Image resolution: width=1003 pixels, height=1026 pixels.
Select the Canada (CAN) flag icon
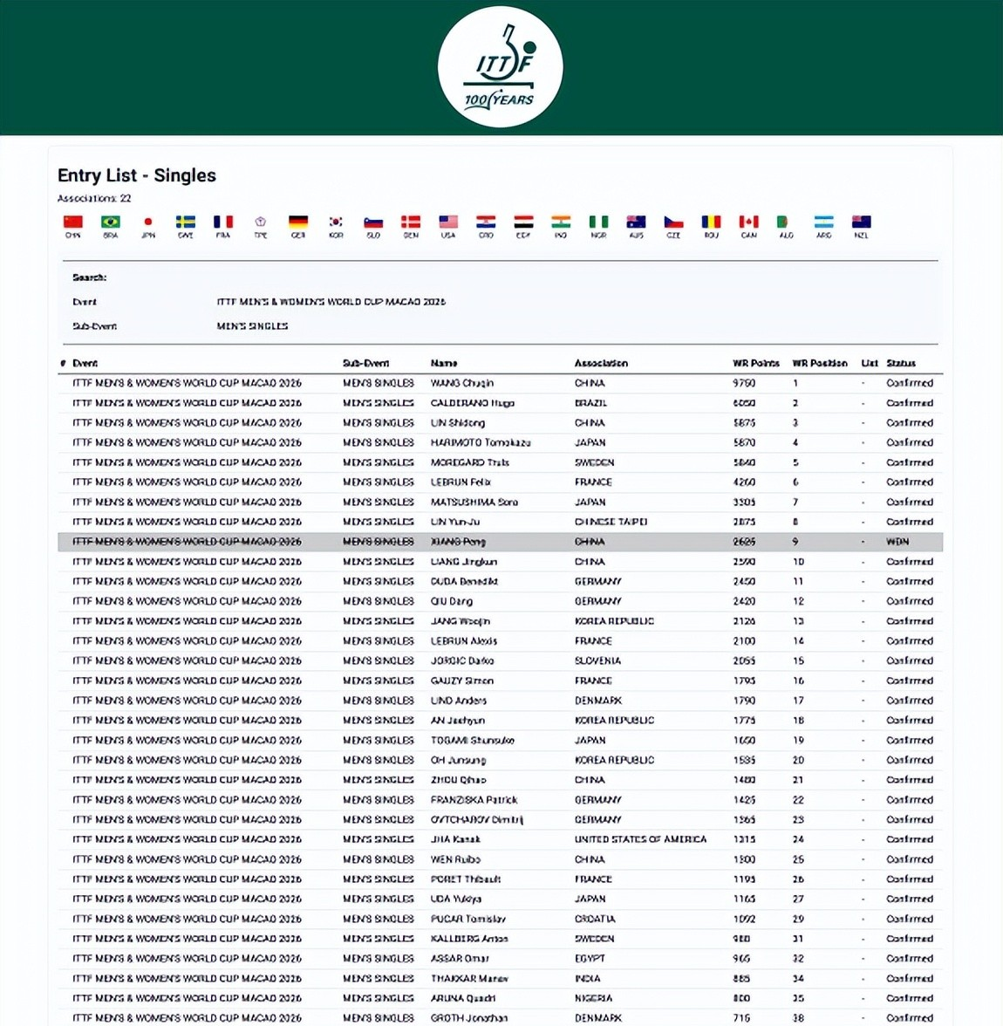point(748,222)
